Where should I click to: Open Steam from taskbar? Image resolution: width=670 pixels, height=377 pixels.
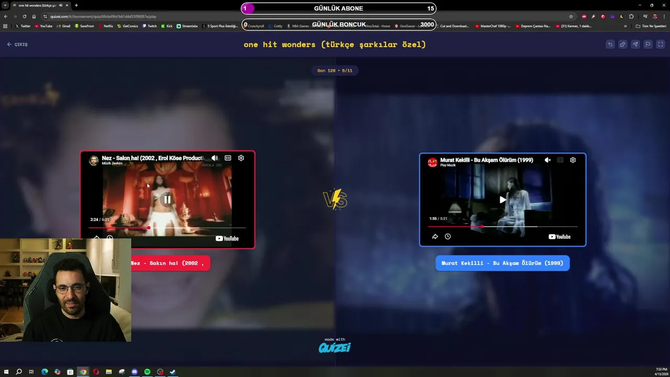tap(173, 372)
